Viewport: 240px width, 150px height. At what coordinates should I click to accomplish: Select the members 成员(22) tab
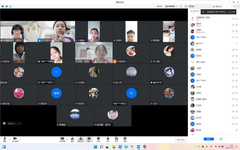click(x=217, y=6)
